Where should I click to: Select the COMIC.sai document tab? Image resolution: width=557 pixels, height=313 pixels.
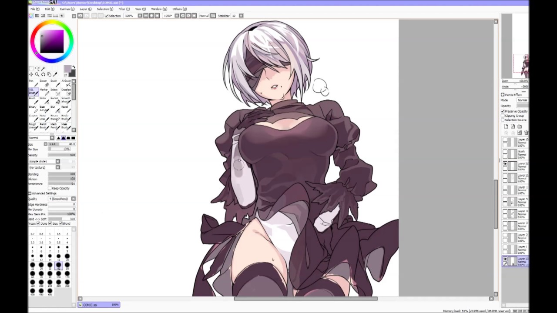[x=99, y=305]
